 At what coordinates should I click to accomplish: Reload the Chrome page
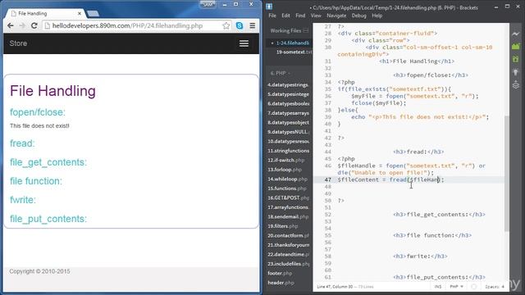34,25
